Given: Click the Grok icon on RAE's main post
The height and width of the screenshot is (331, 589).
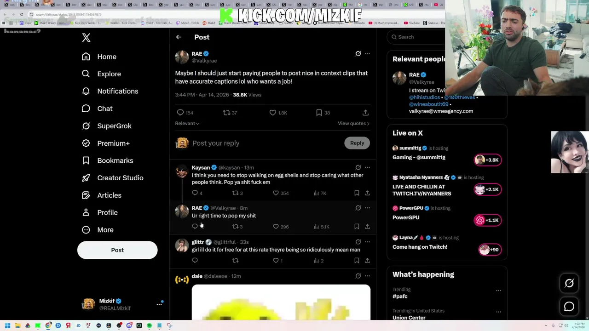Looking at the screenshot, I should [x=358, y=54].
